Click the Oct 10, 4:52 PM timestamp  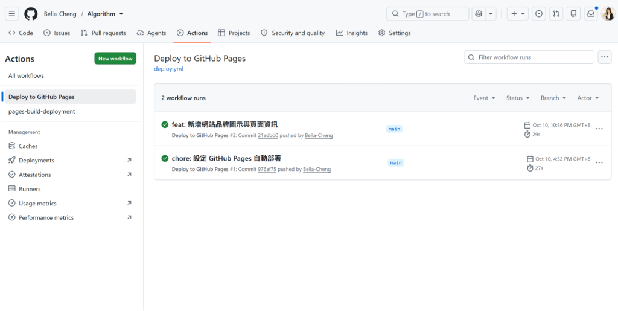563,159
